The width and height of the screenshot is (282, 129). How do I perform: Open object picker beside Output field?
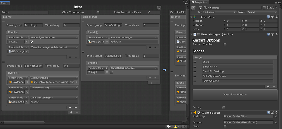pos(276,122)
